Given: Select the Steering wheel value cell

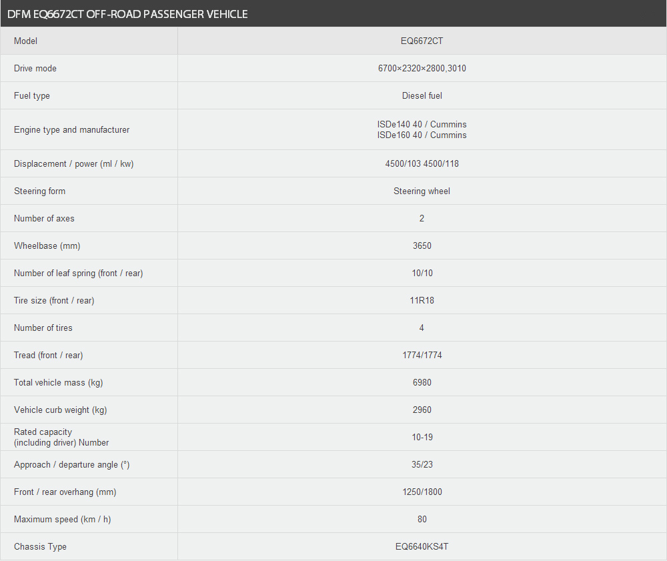Looking at the screenshot, I should tap(422, 191).
